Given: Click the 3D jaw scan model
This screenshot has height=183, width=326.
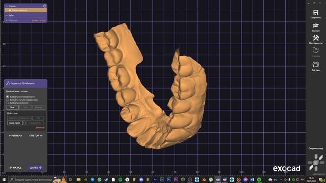Looking at the screenshot, I should point(150,87).
